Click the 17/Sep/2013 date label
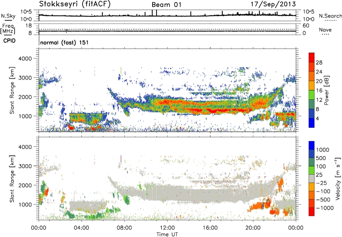342x237 pixels. 273,4
